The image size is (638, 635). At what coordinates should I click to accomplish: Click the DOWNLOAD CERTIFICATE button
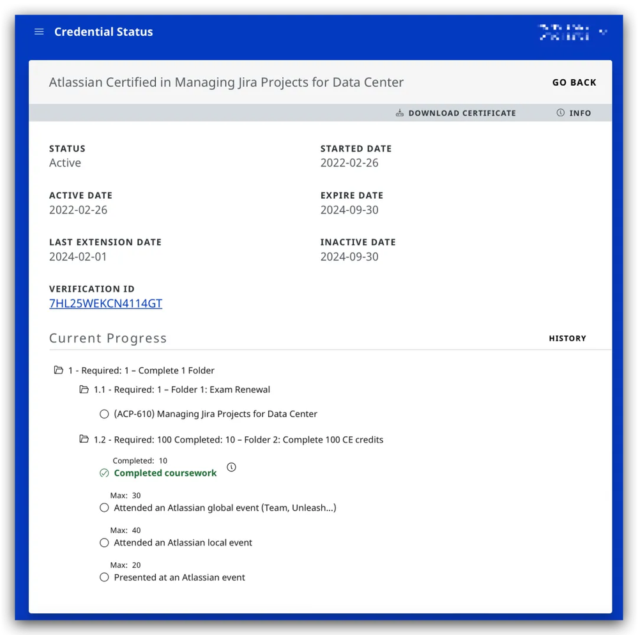coord(456,113)
